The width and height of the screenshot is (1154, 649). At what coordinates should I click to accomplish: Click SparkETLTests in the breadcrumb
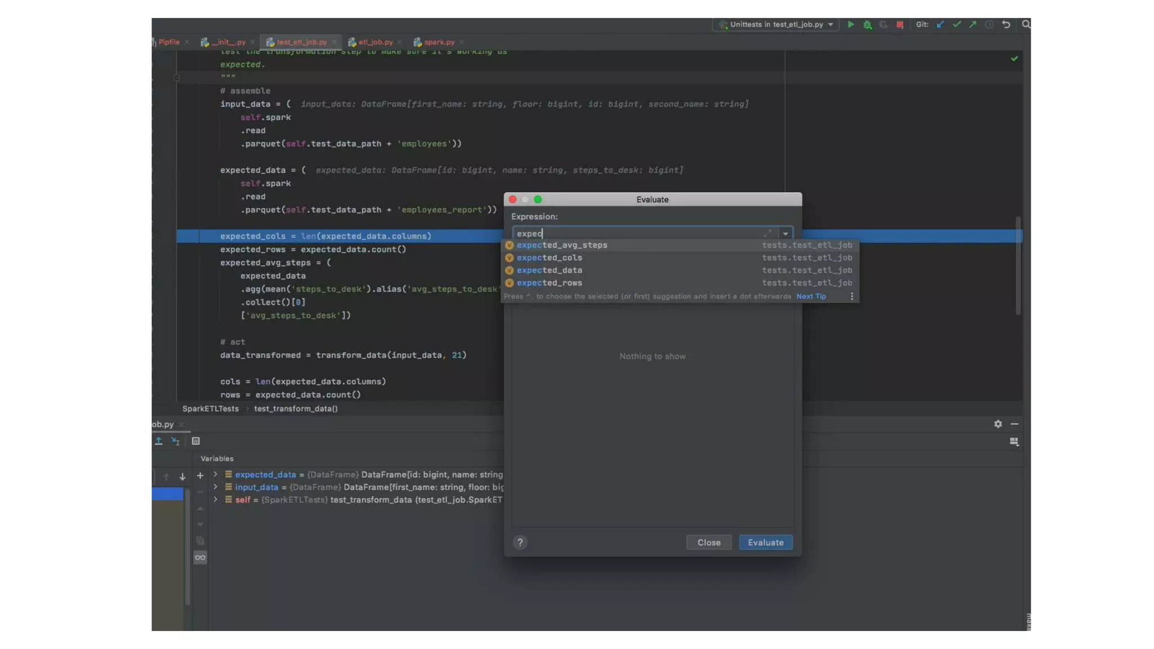click(210, 408)
